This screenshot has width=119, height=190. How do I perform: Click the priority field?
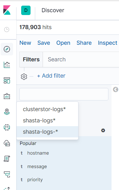(35, 180)
